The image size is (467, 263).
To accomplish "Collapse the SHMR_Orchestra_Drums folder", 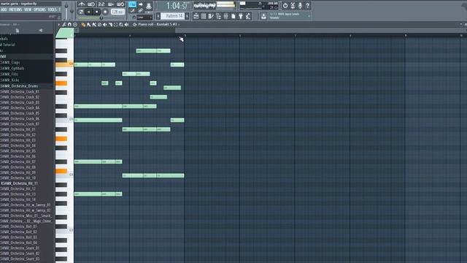I will (x=19, y=86).
